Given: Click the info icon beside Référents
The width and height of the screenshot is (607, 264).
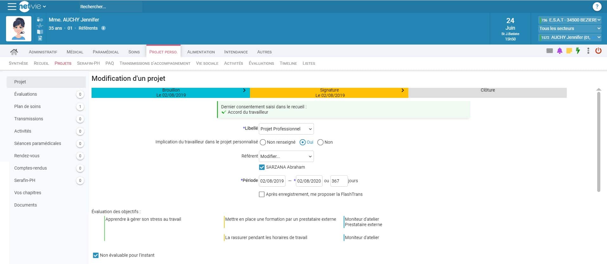Looking at the screenshot, I should 103,28.
